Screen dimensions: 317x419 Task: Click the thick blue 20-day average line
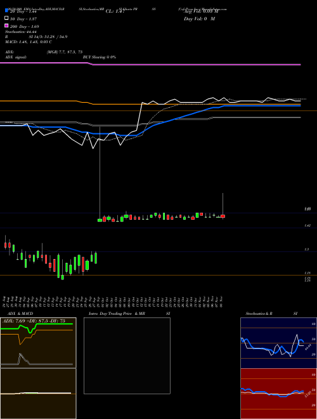click(150, 120)
